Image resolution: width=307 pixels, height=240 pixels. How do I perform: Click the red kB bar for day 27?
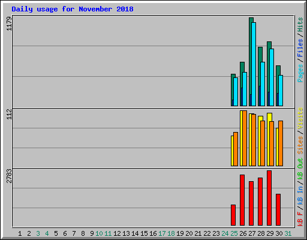click(x=251, y=203)
